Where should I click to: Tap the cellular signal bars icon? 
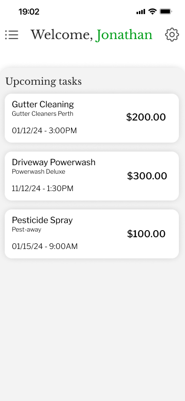(x=141, y=12)
